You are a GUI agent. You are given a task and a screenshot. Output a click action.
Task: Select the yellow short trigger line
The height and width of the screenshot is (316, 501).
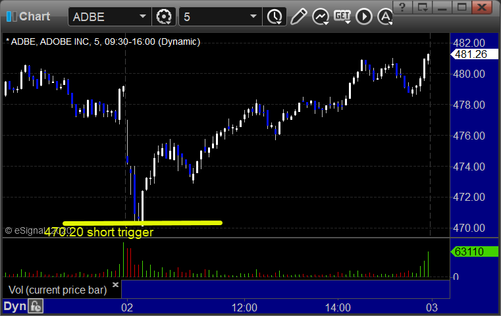(142, 223)
